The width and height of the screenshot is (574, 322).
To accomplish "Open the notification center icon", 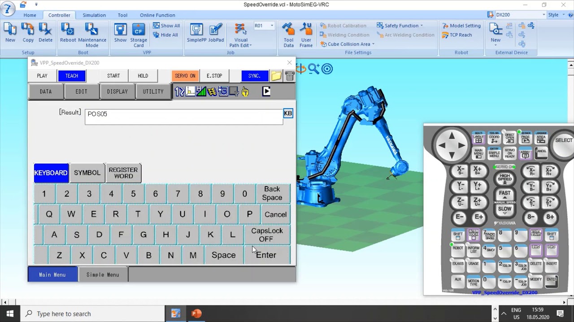I will click(x=560, y=314).
